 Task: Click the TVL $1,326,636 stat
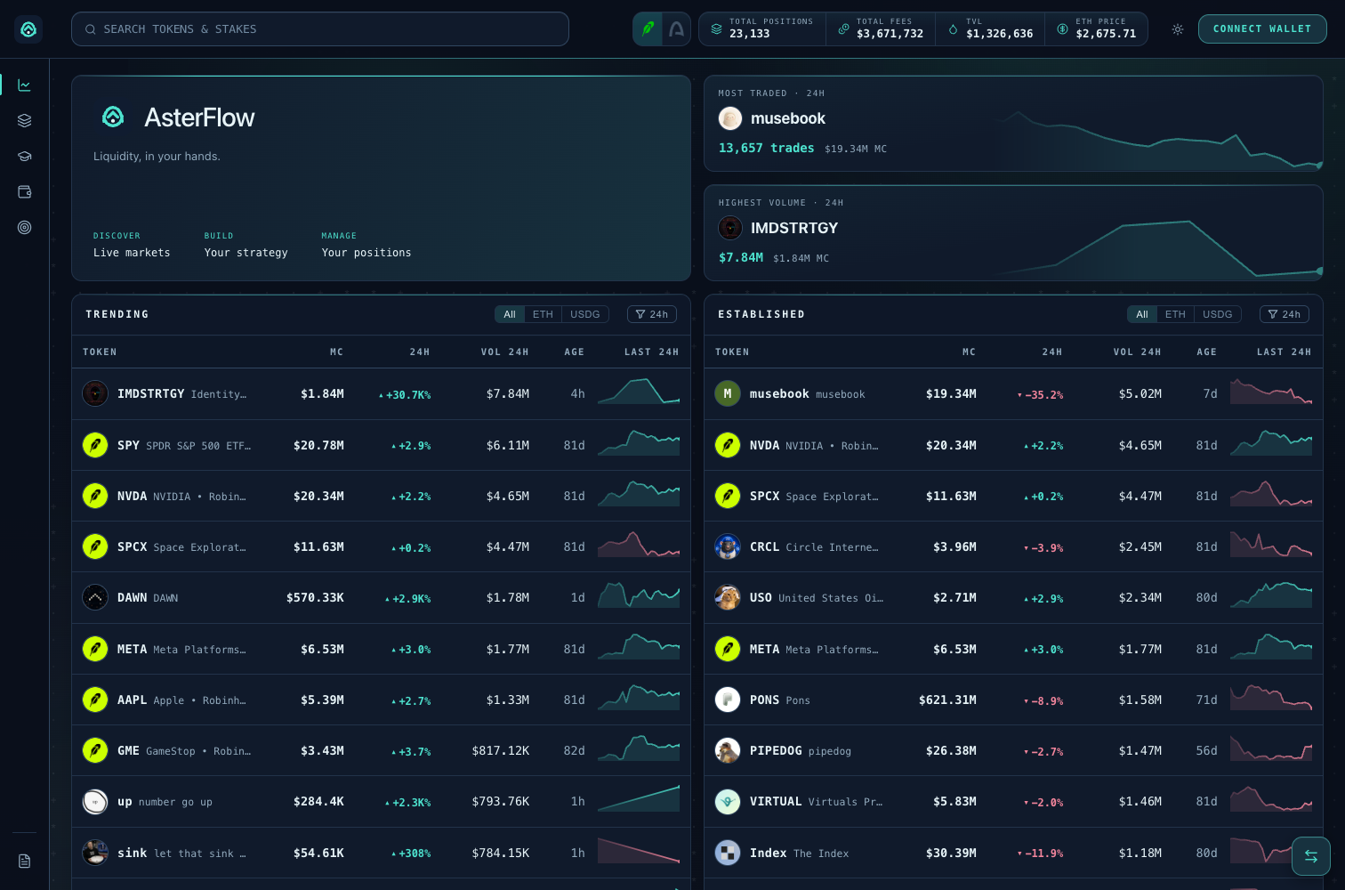click(990, 29)
